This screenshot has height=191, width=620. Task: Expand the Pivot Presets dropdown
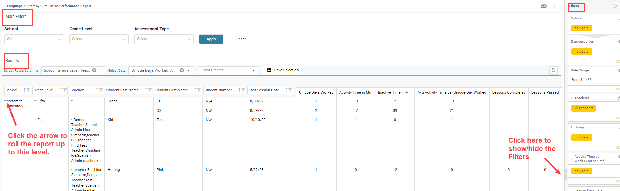228,70
